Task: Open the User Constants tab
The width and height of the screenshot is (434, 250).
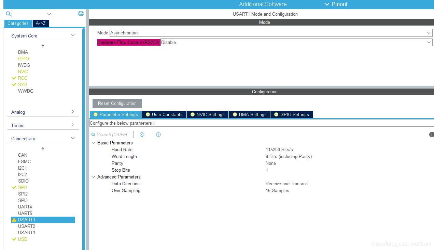Action: [x=164, y=114]
